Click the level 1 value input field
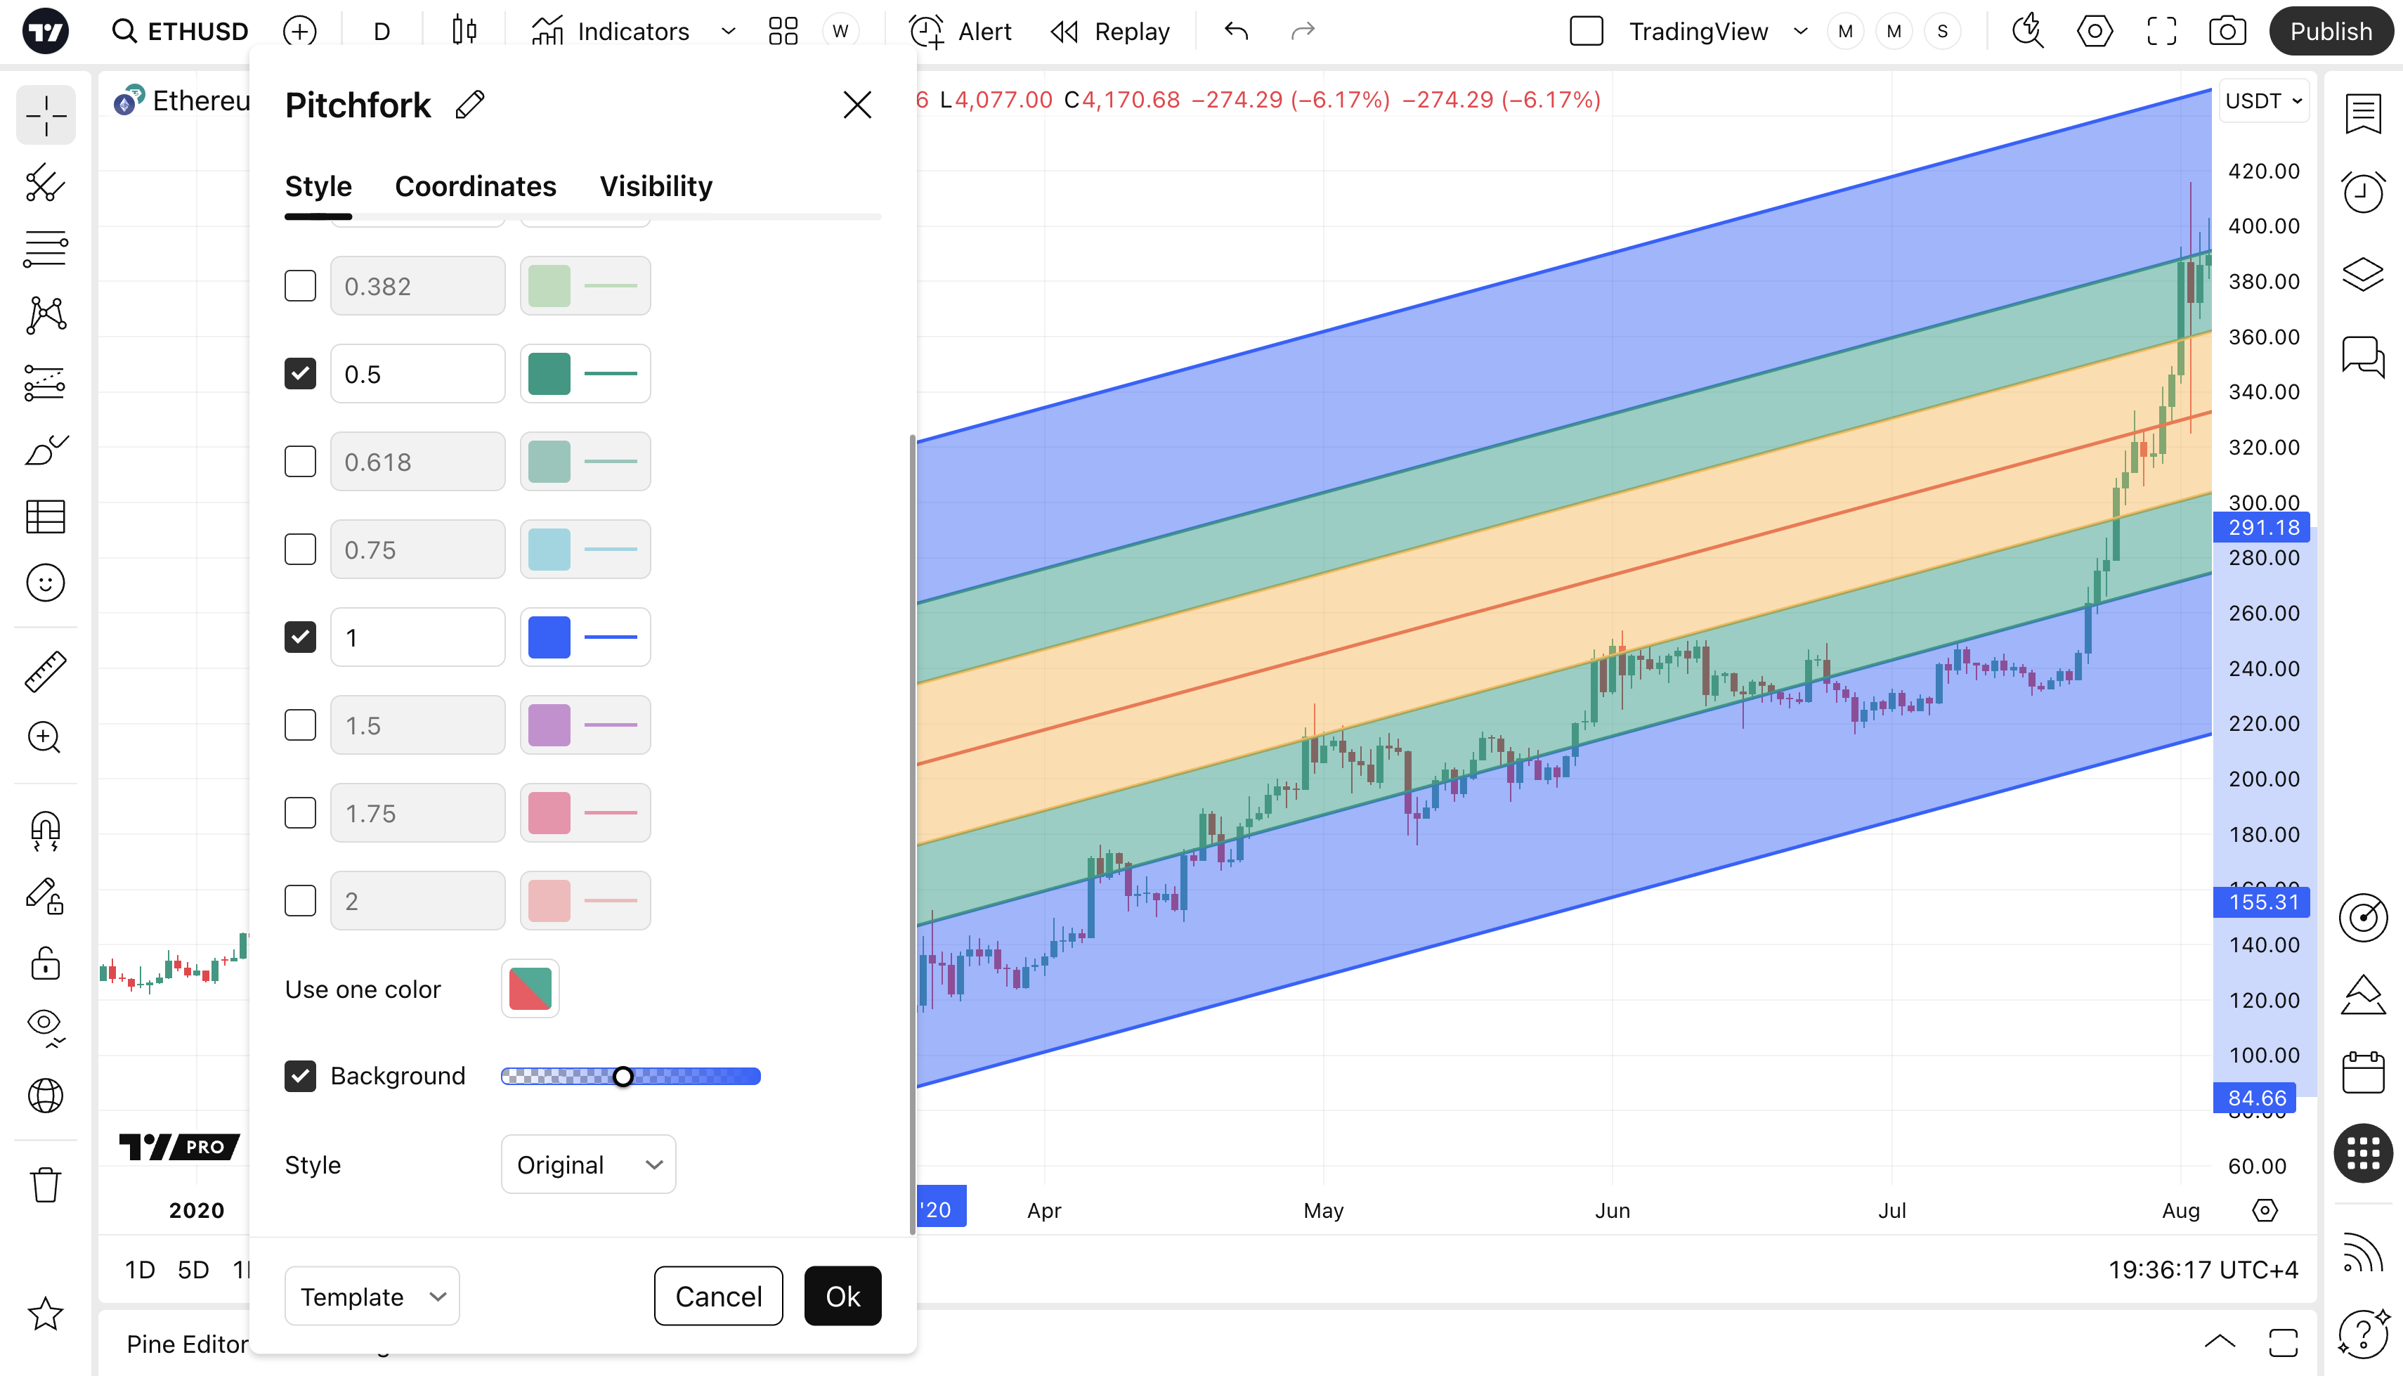This screenshot has height=1376, width=2403. point(417,637)
